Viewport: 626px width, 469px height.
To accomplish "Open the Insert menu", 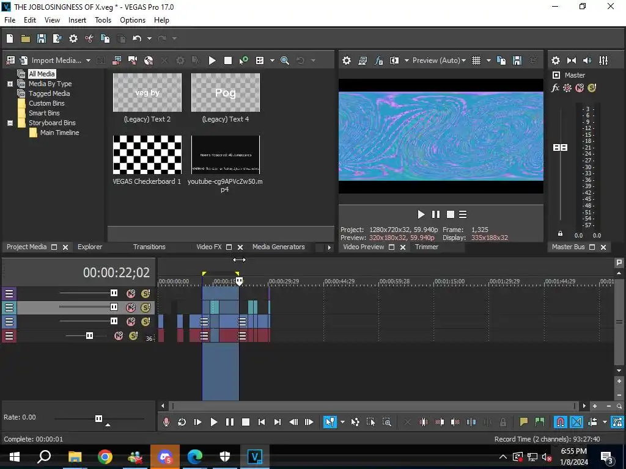I will pyautogui.click(x=77, y=20).
